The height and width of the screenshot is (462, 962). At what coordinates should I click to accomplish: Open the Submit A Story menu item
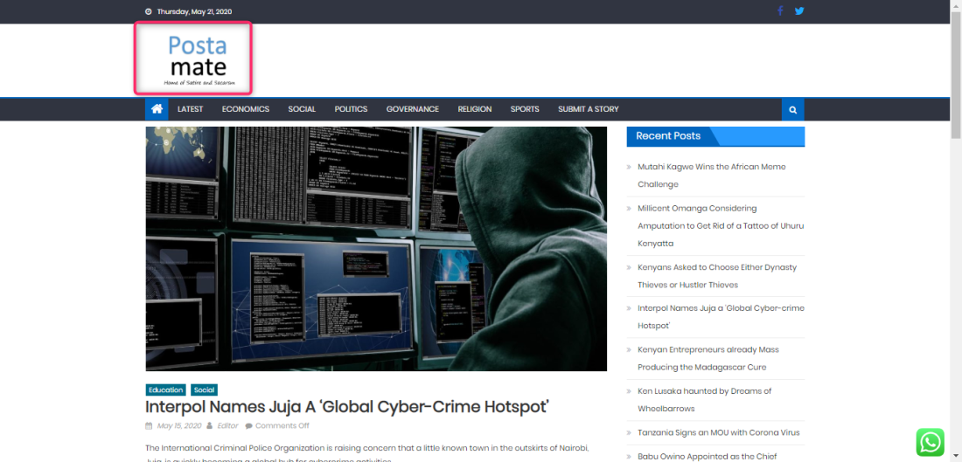coord(589,109)
